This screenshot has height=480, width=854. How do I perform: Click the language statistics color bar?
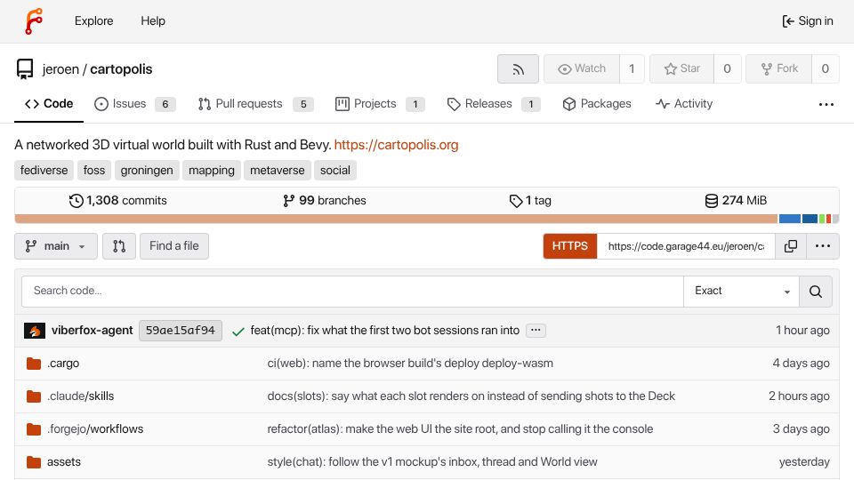pos(426,219)
